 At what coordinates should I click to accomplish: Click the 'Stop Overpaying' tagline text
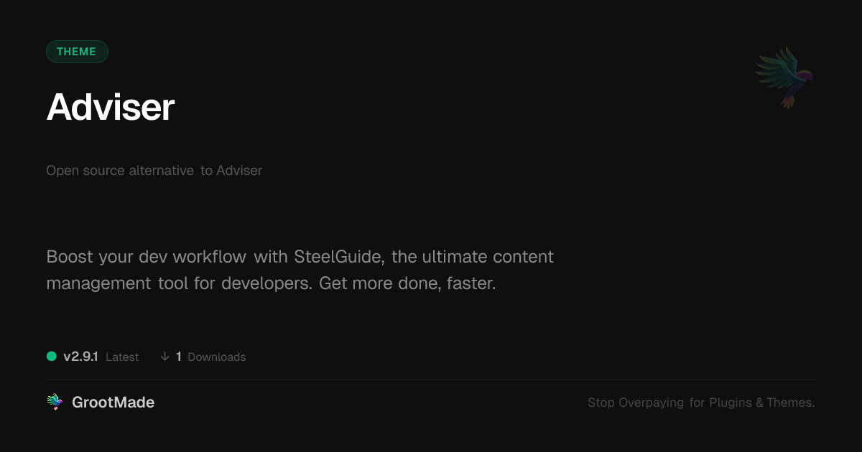636,402
